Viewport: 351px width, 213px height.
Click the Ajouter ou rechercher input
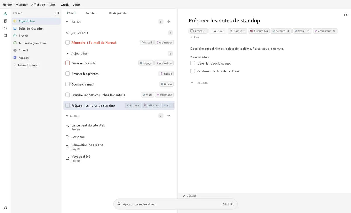(175, 204)
